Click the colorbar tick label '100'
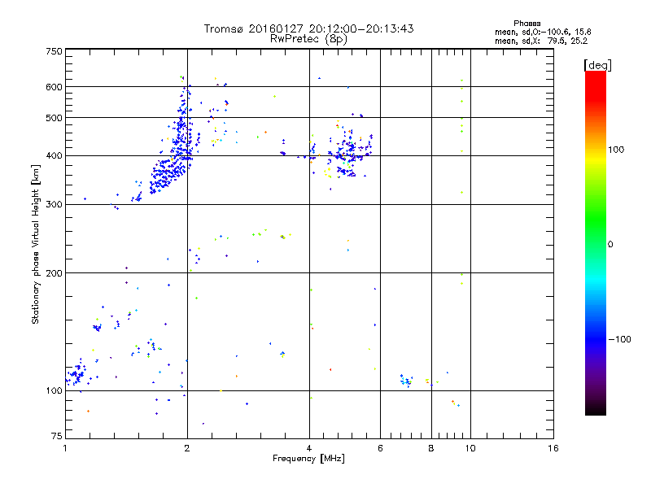 [616, 150]
